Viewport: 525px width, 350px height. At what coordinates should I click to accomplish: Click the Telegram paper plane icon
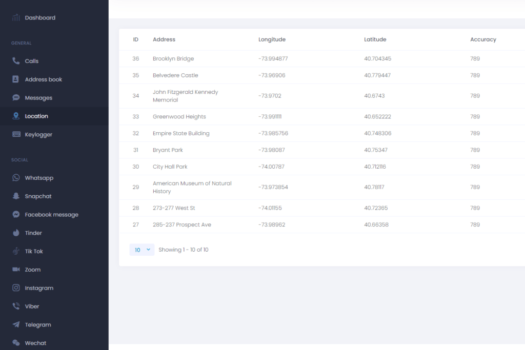click(x=16, y=324)
